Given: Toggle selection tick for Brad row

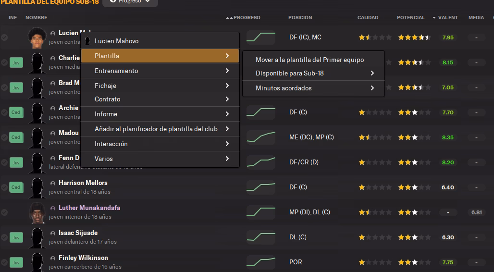Looking at the screenshot, I should [x=4, y=87].
